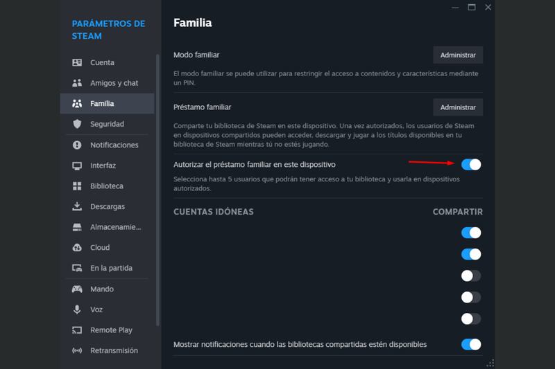Toggle sharing for the first eligible account
555x369 pixels.
tap(471, 233)
